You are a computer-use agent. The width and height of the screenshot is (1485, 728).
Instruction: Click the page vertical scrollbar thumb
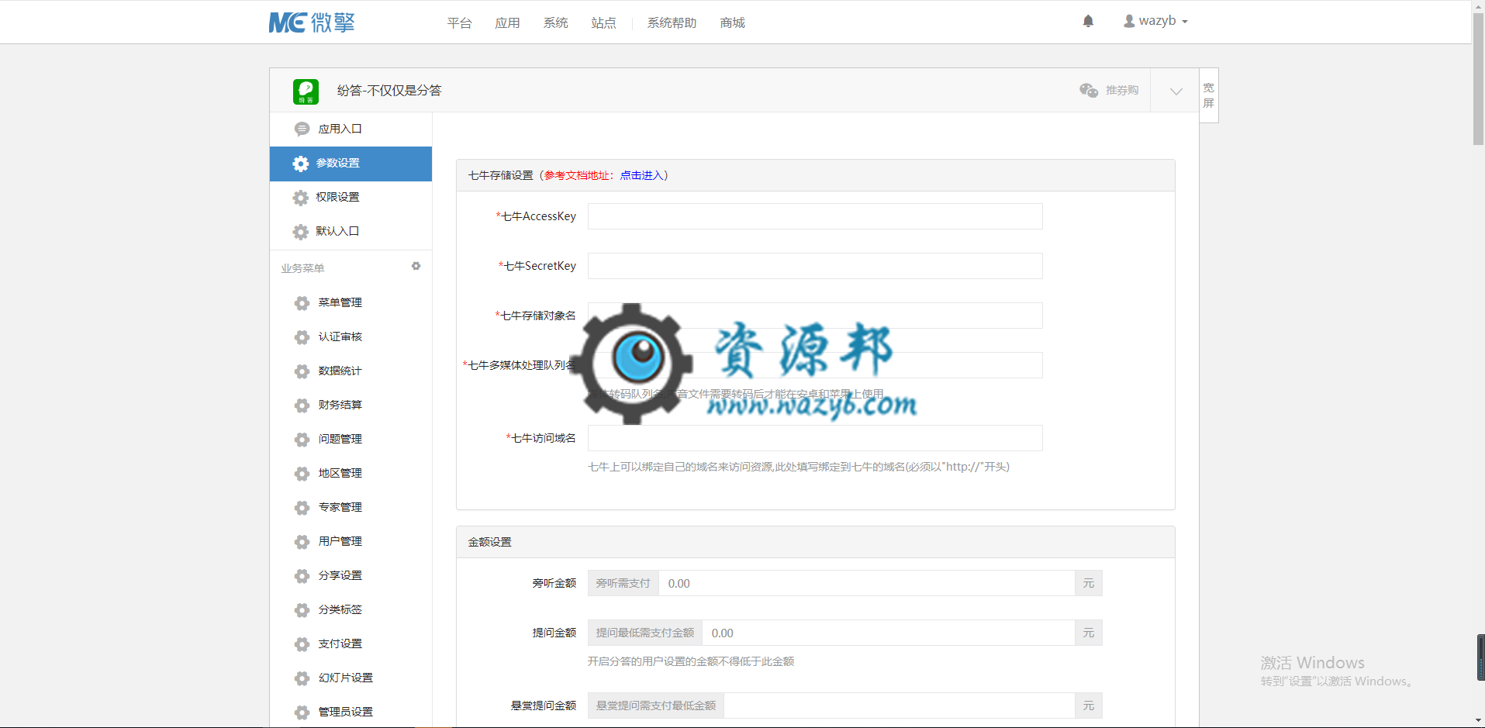pos(1478,80)
